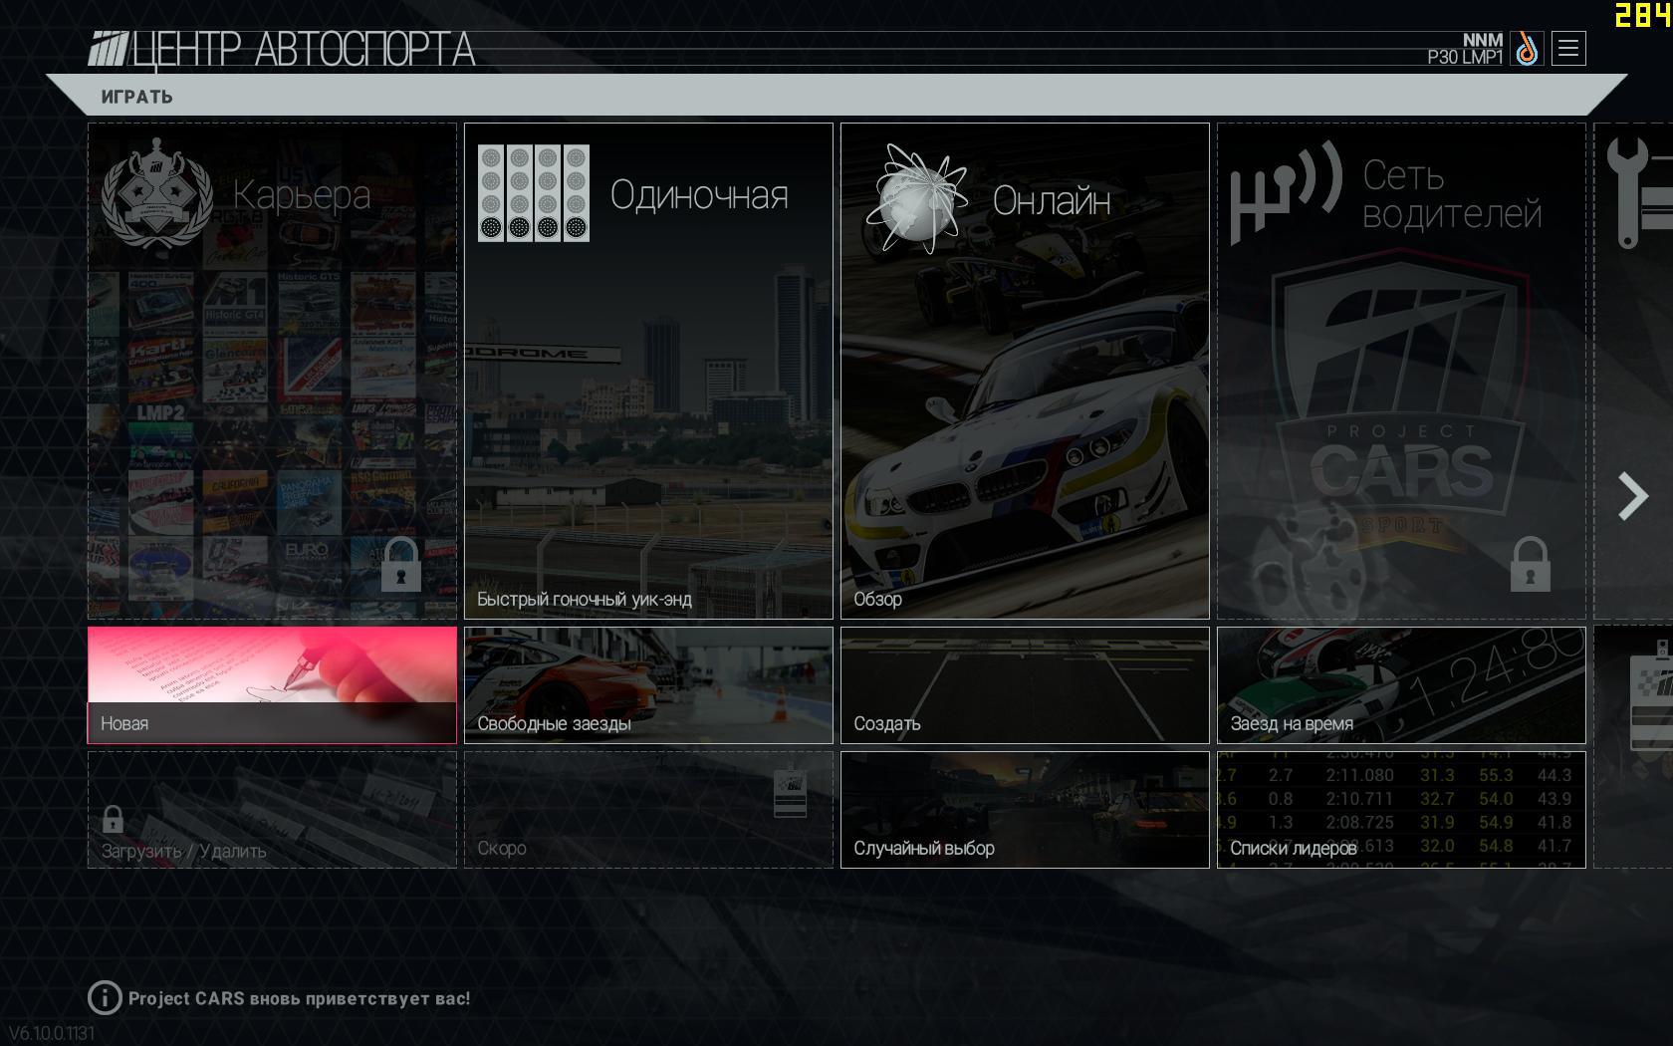Open Заезд на время

pyautogui.click(x=1401, y=685)
